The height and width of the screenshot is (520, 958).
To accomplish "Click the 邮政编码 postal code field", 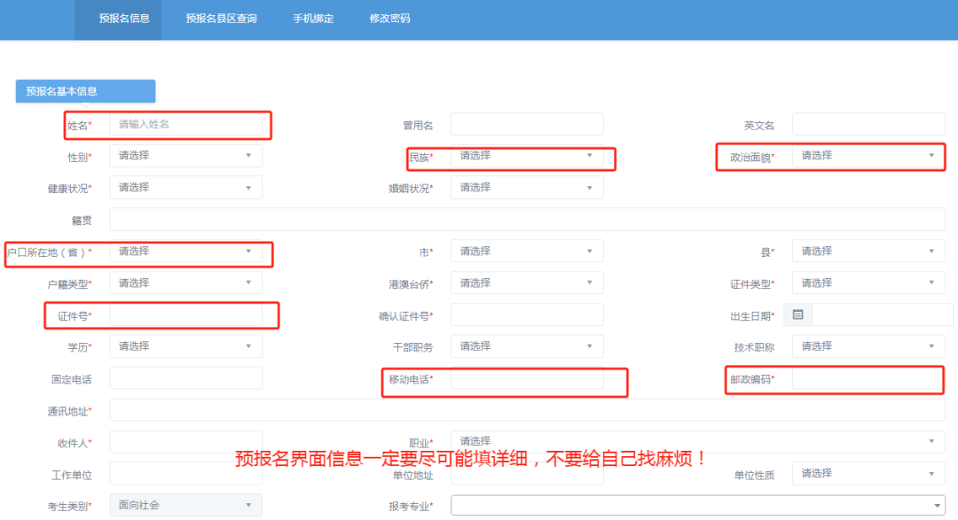I will 868,381.
